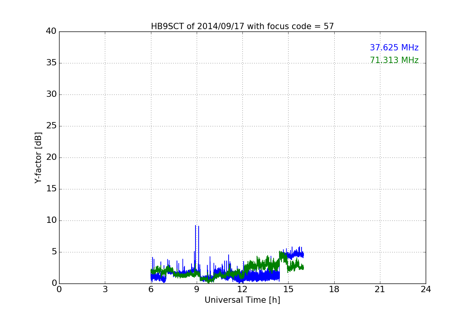Screen dimensions: 473x315
Task: Click the tall blue spike near 9 hours
Action: 196,248
